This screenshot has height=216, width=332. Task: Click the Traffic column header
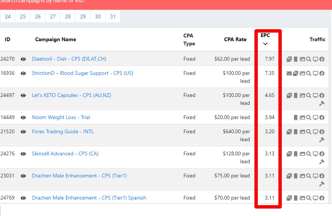point(317,39)
